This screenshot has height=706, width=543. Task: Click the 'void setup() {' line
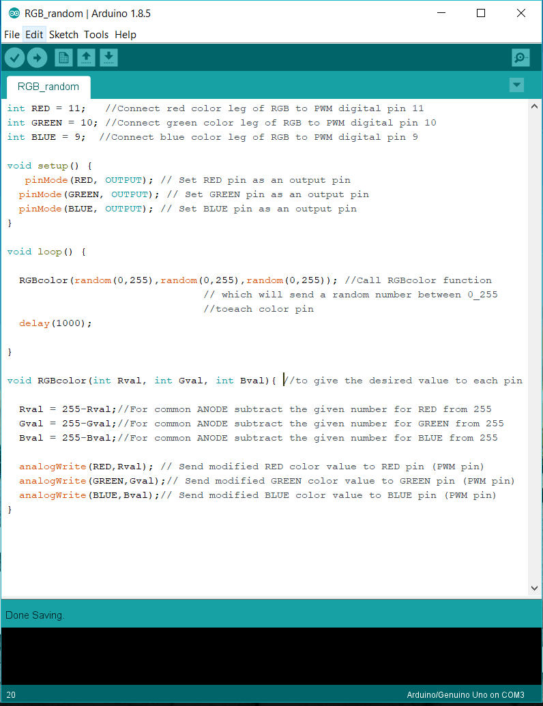[50, 166]
